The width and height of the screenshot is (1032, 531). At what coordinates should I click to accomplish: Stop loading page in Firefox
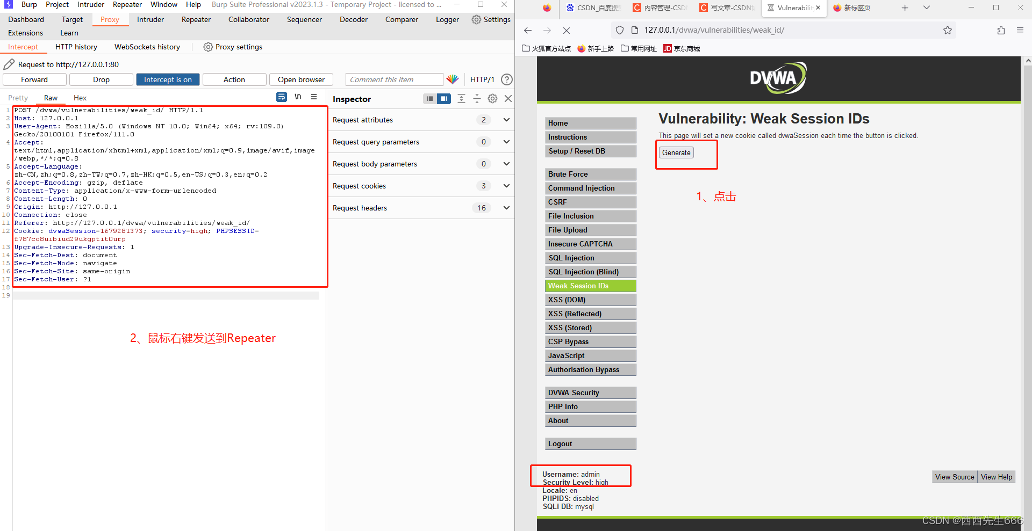pyautogui.click(x=567, y=31)
